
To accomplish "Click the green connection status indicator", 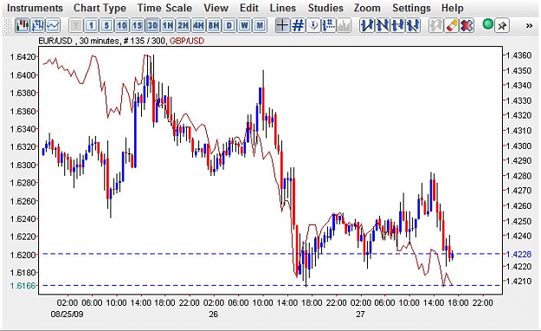I will (x=488, y=24).
